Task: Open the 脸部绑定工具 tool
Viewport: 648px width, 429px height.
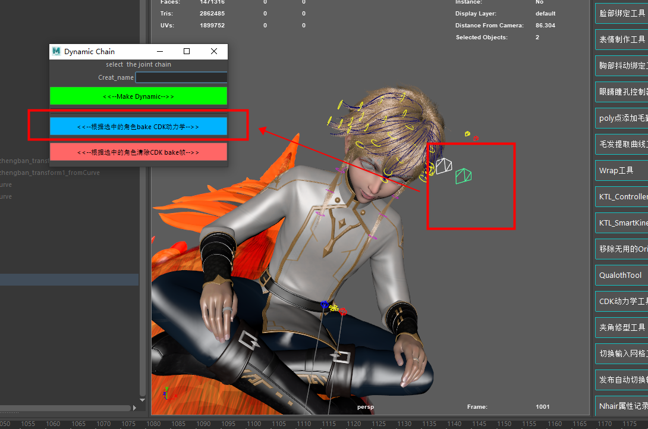Action: click(621, 13)
